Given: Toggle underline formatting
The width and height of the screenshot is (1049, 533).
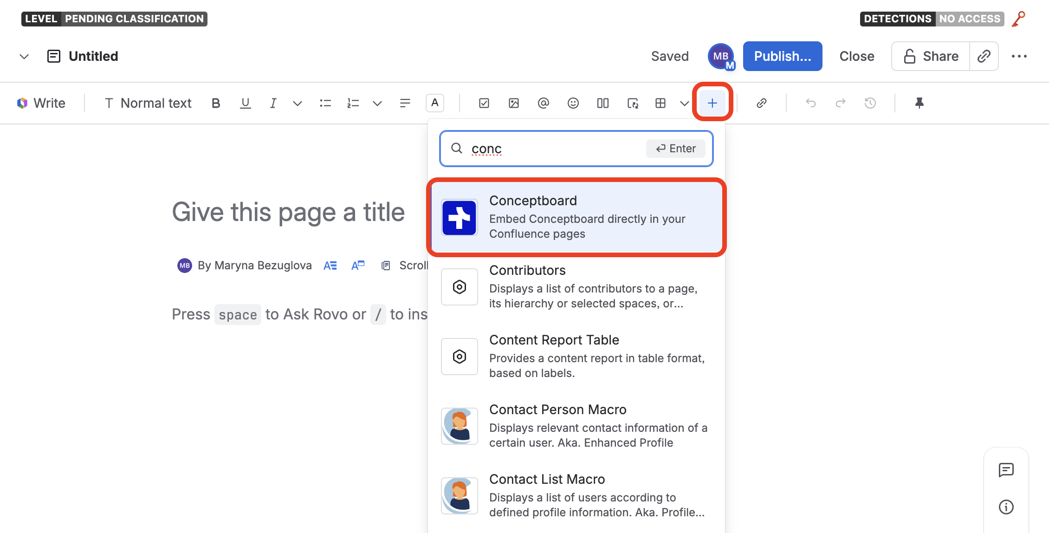Looking at the screenshot, I should pos(245,103).
